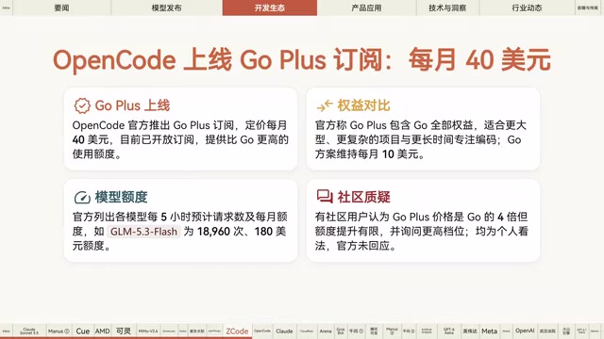Open Arena in bottom navigation
This screenshot has height=339, width=604.
click(x=326, y=331)
